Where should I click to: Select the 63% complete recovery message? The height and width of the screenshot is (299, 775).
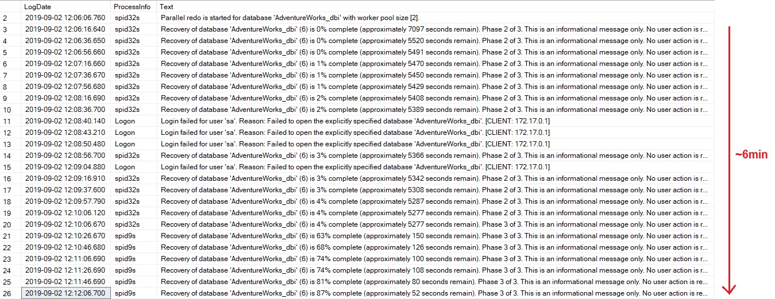[x=432, y=236]
